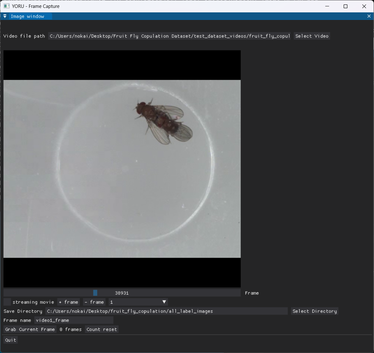Click into the Save Directory text field
Image resolution: width=374 pixels, height=353 pixels.
pyautogui.click(x=166, y=311)
